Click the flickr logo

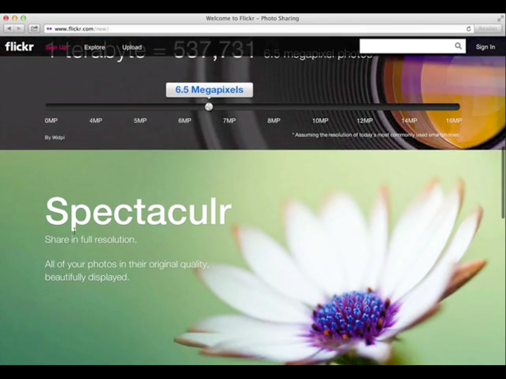pyautogui.click(x=19, y=47)
